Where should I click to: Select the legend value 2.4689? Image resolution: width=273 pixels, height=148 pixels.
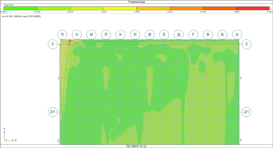tap(236, 12)
